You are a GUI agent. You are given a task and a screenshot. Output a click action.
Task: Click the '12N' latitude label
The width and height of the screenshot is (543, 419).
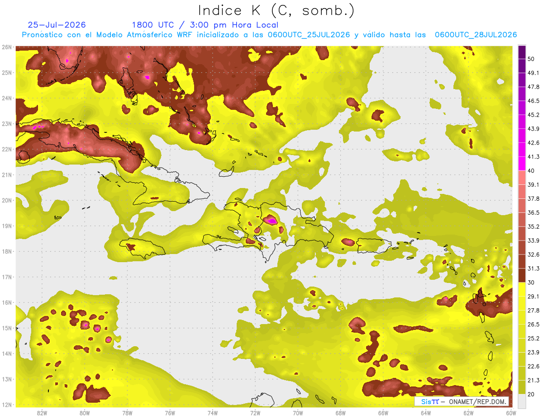[x=7, y=405]
